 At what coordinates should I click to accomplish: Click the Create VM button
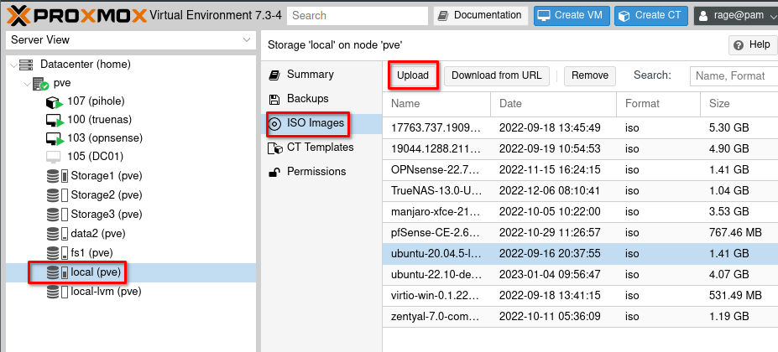572,15
